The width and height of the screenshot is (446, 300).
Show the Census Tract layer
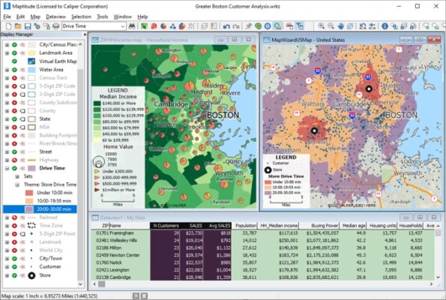point(14,78)
